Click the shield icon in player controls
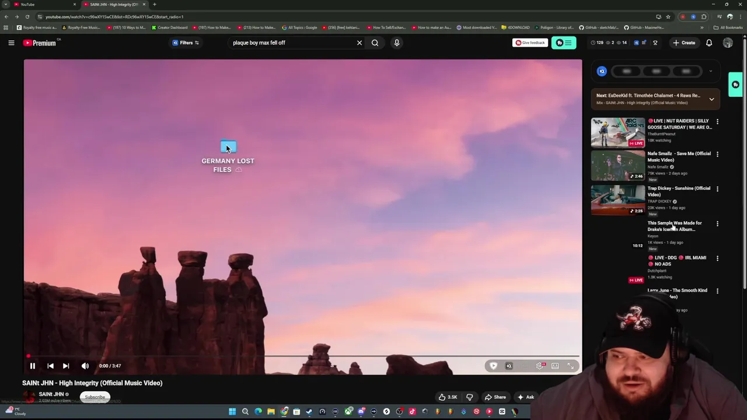 coord(493,366)
